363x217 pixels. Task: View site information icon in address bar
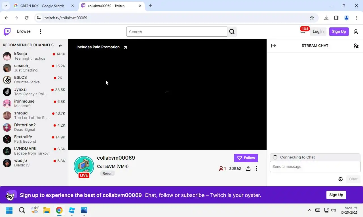pos(39,18)
